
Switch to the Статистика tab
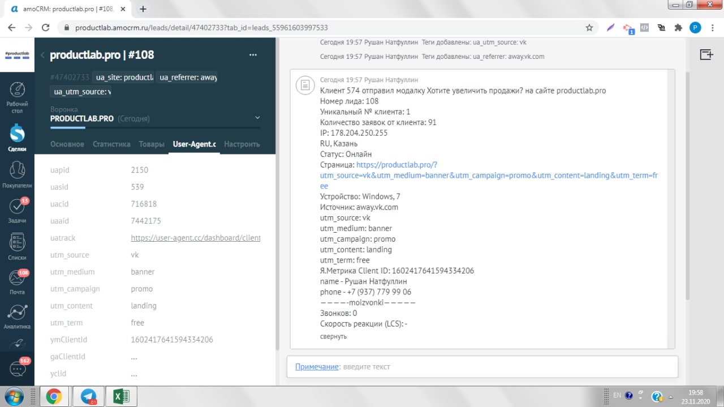(x=111, y=144)
